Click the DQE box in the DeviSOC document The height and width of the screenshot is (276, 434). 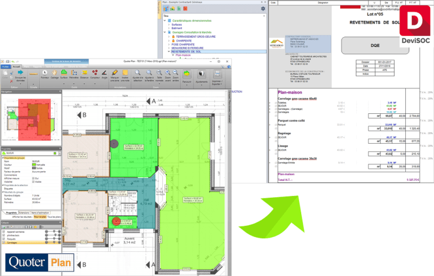coord(375,46)
